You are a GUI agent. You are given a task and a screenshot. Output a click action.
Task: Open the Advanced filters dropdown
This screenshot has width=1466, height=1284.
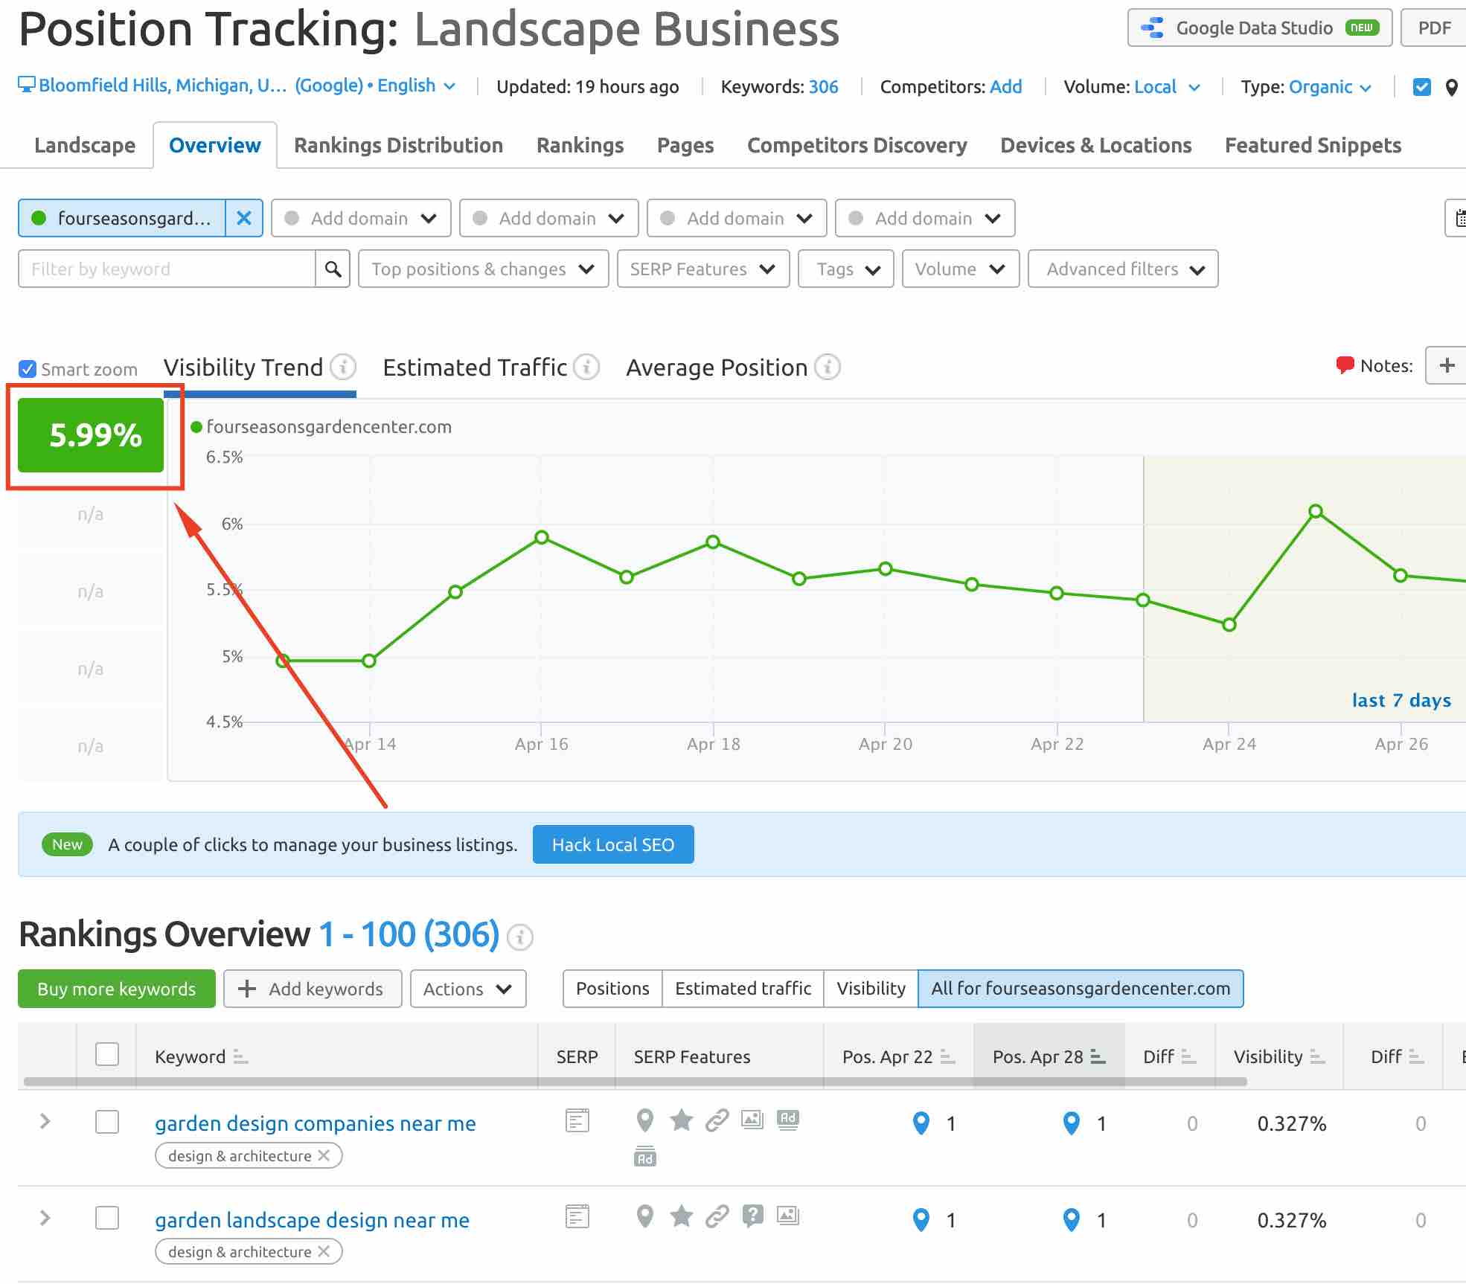point(1123,269)
